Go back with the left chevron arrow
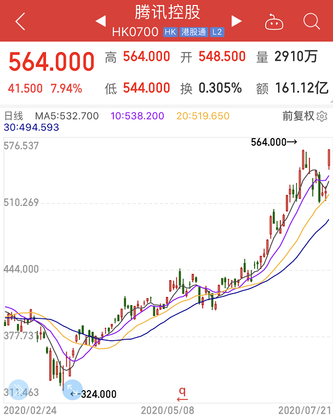The image size is (333, 418). [x=20, y=21]
